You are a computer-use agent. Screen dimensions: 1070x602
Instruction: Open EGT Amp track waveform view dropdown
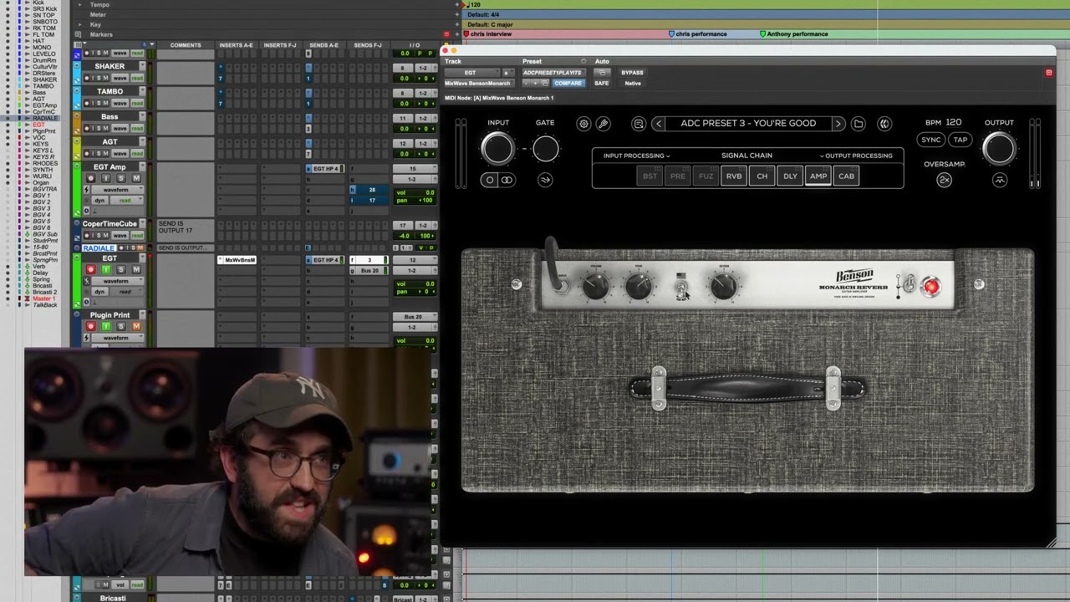[x=116, y=190]
